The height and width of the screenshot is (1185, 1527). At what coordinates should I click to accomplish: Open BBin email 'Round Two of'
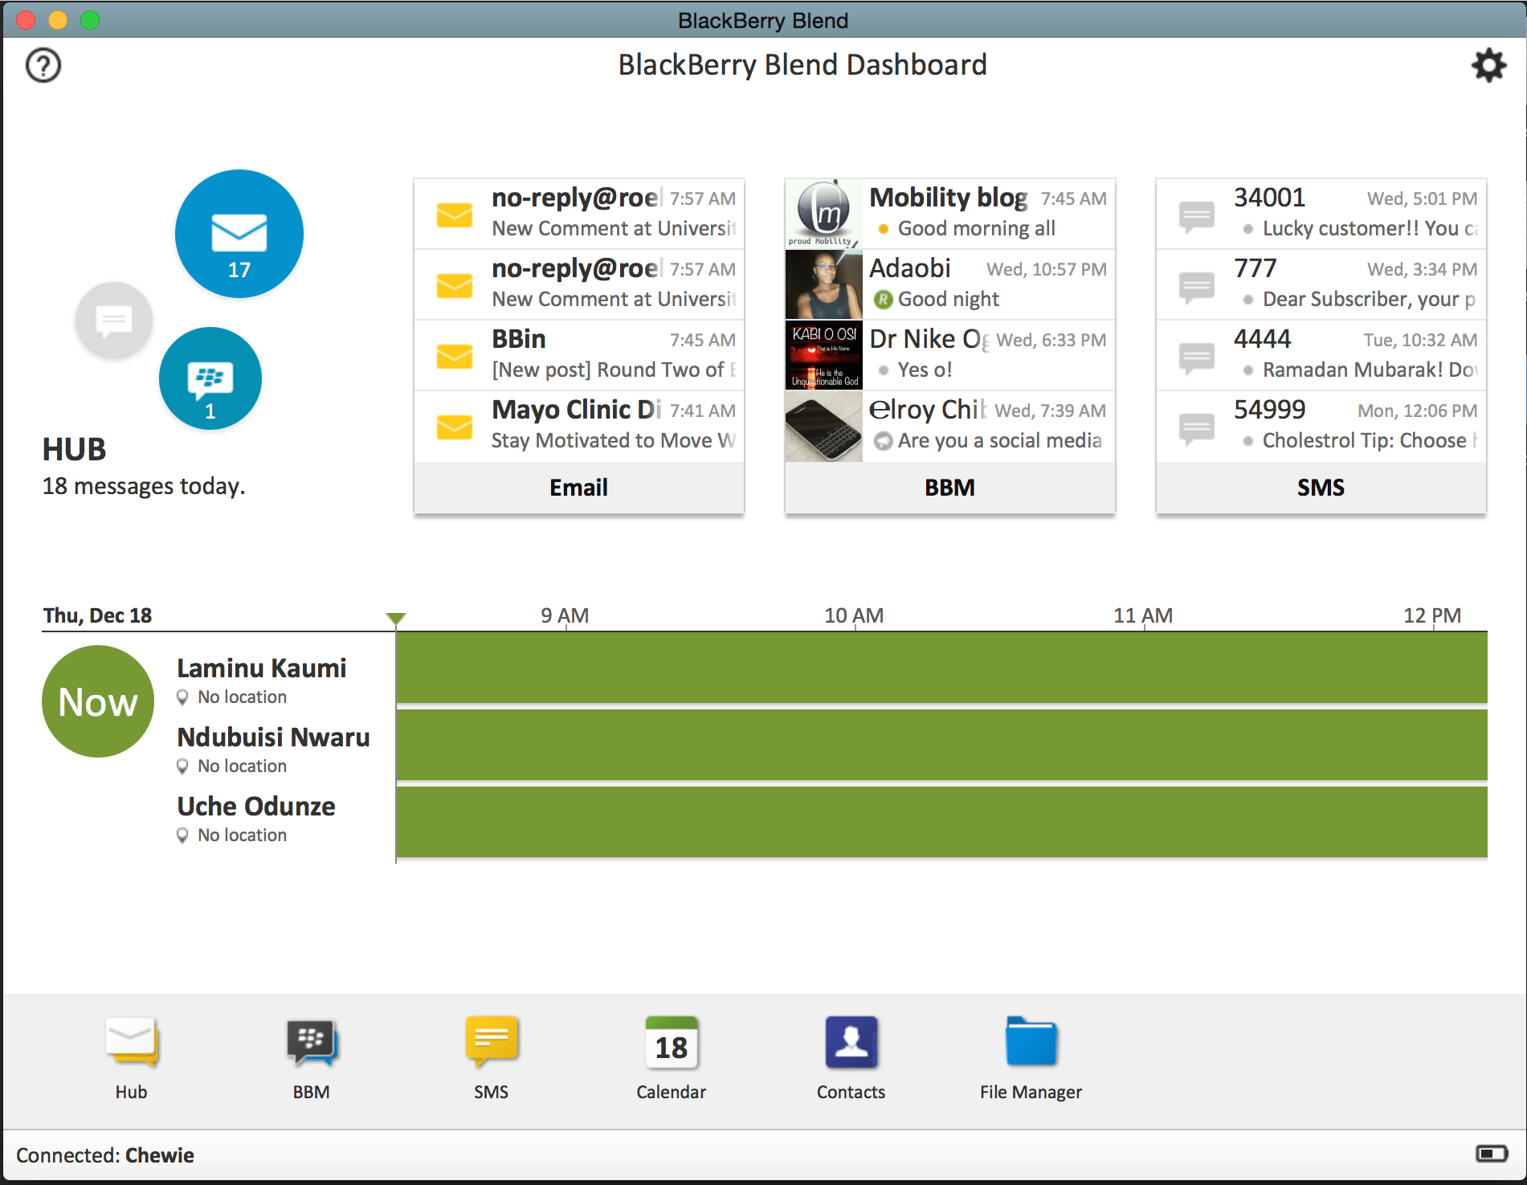(579, 355)
